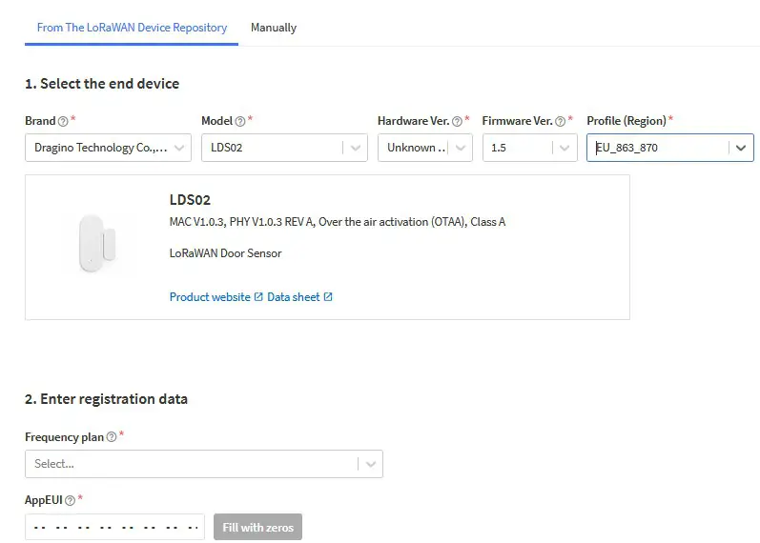Click the Data sheet external-link icon
Image resolution: width=760 pixels, height=543 pixels.
[x=328, y=296]
